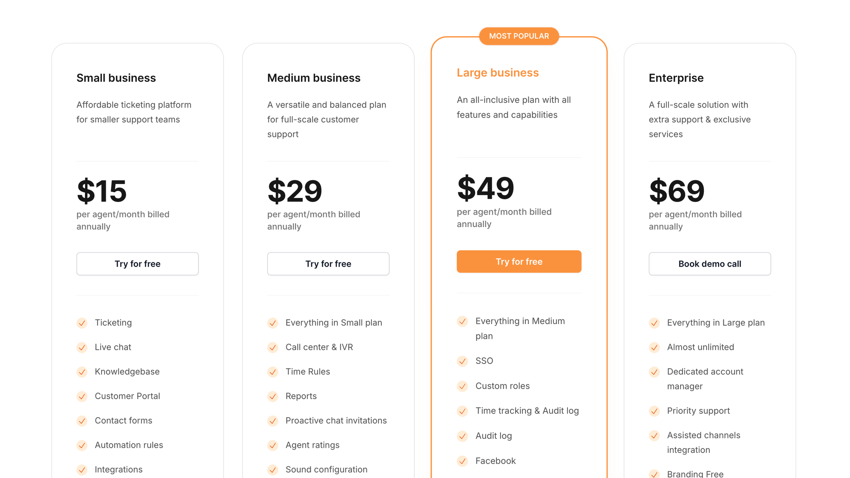This screenshot has height=478, width=850.
Task: Select the checkmark beside Proactive chat invitations
Action: 273,421
